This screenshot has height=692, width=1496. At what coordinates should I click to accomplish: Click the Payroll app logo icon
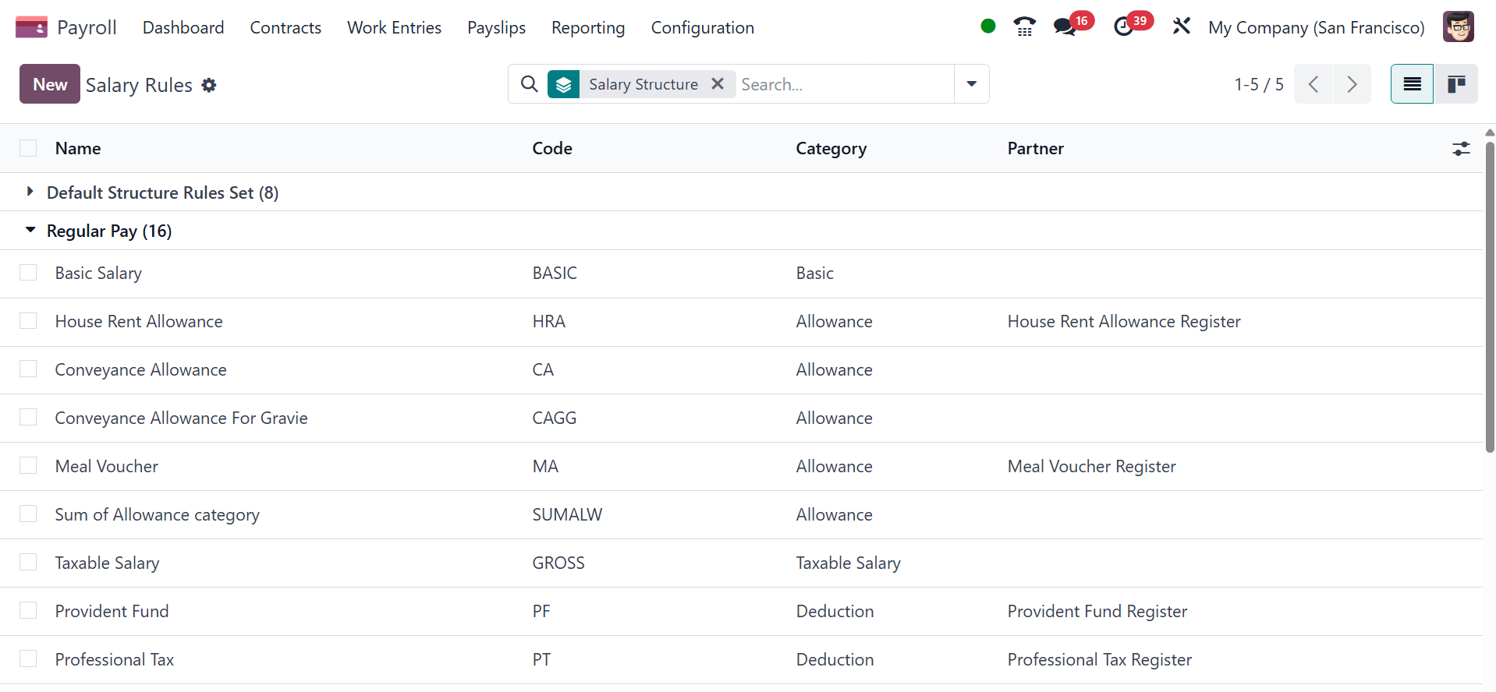31,27
